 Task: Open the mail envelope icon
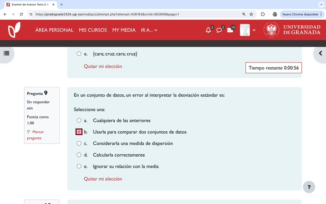(230, 30)
